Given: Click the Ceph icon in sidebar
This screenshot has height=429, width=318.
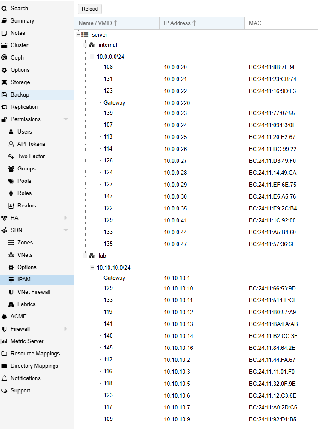Looking at the screenshot, I should 4,57.
